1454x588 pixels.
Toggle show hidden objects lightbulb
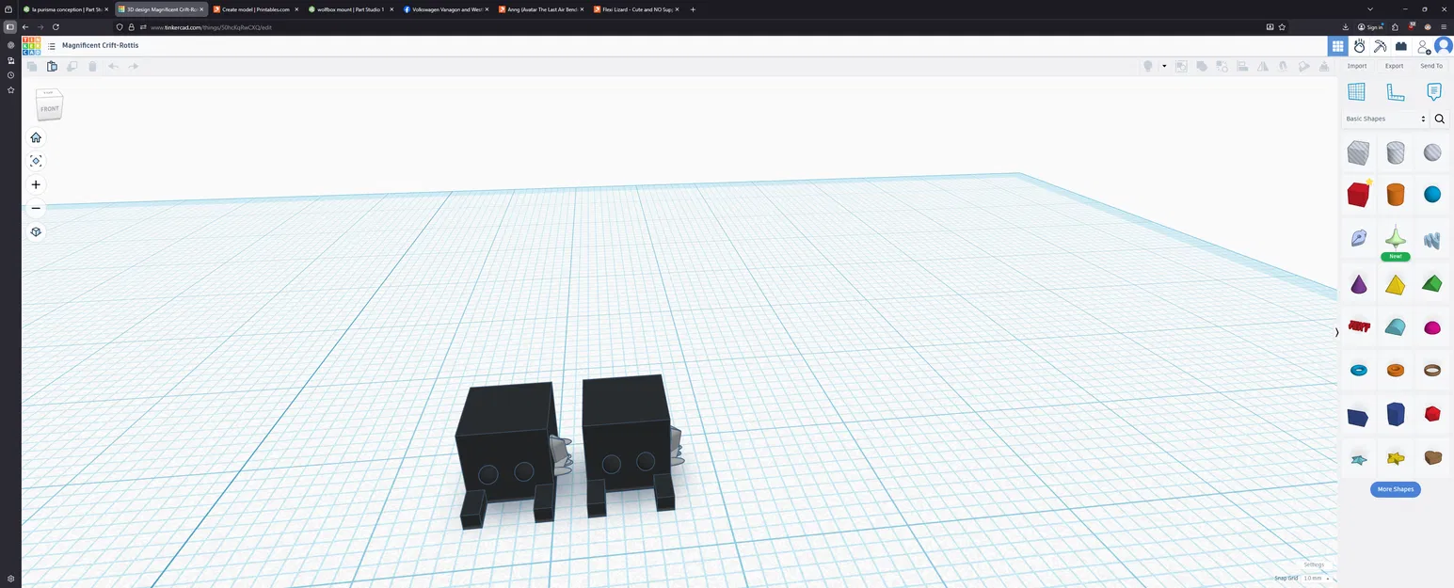pyautogui.click(x=1149, y=66)
